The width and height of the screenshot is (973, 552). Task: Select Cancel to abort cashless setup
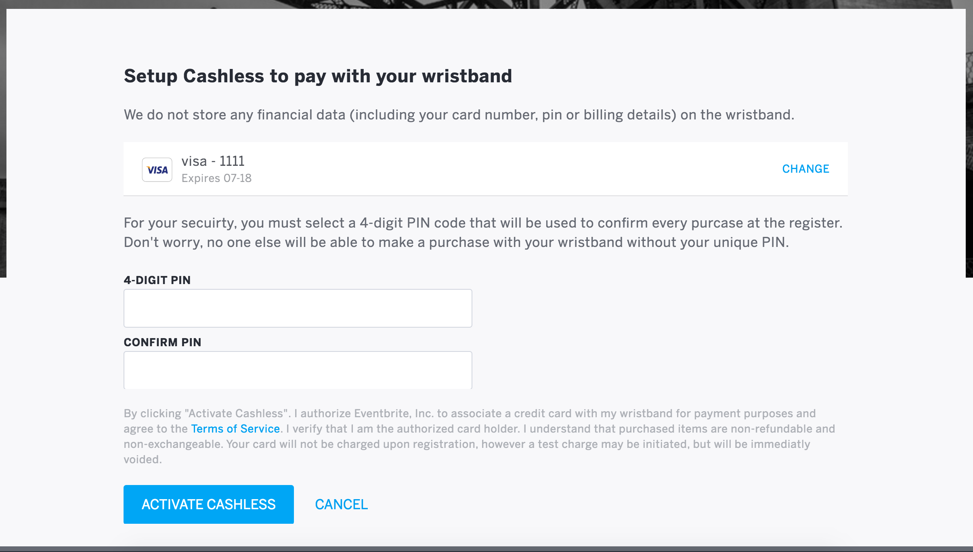click(342, 504)
